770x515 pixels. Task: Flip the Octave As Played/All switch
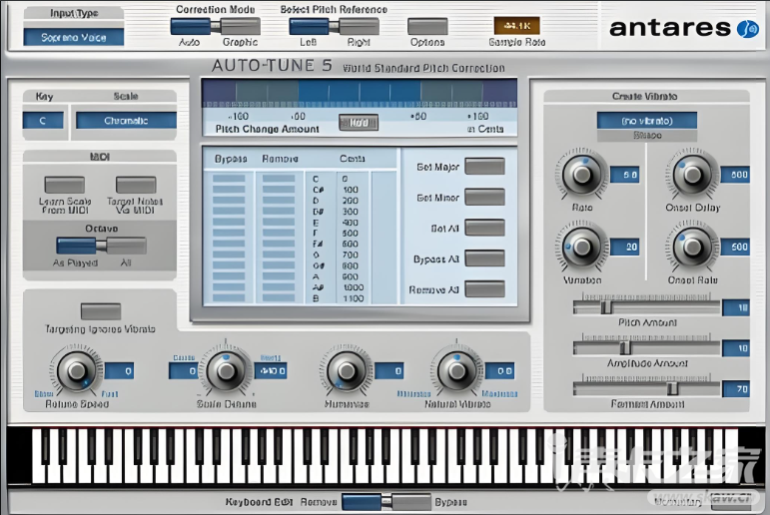tap(101, 246)
